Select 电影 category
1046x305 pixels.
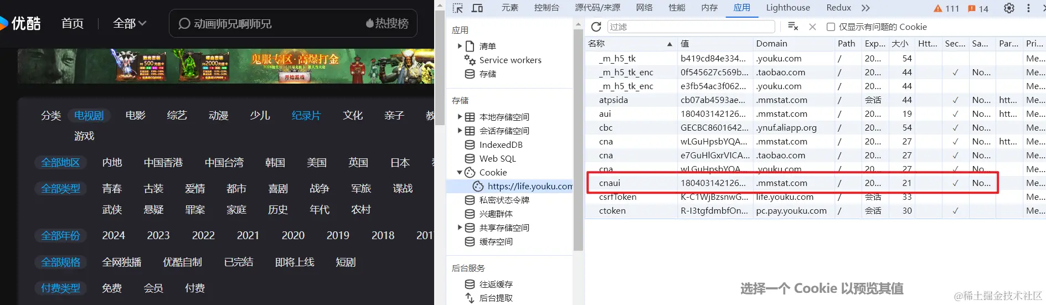(x=135, y=115)
